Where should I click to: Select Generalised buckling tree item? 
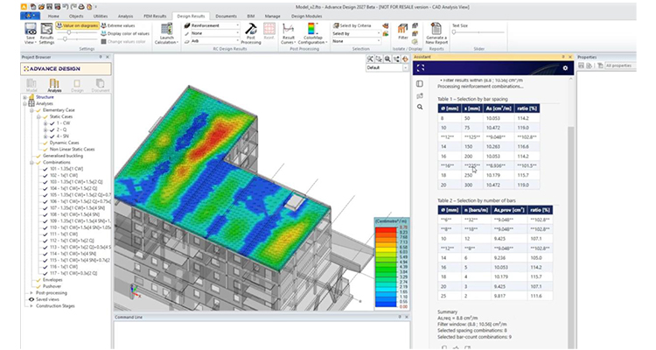click(x=63, y=156)
